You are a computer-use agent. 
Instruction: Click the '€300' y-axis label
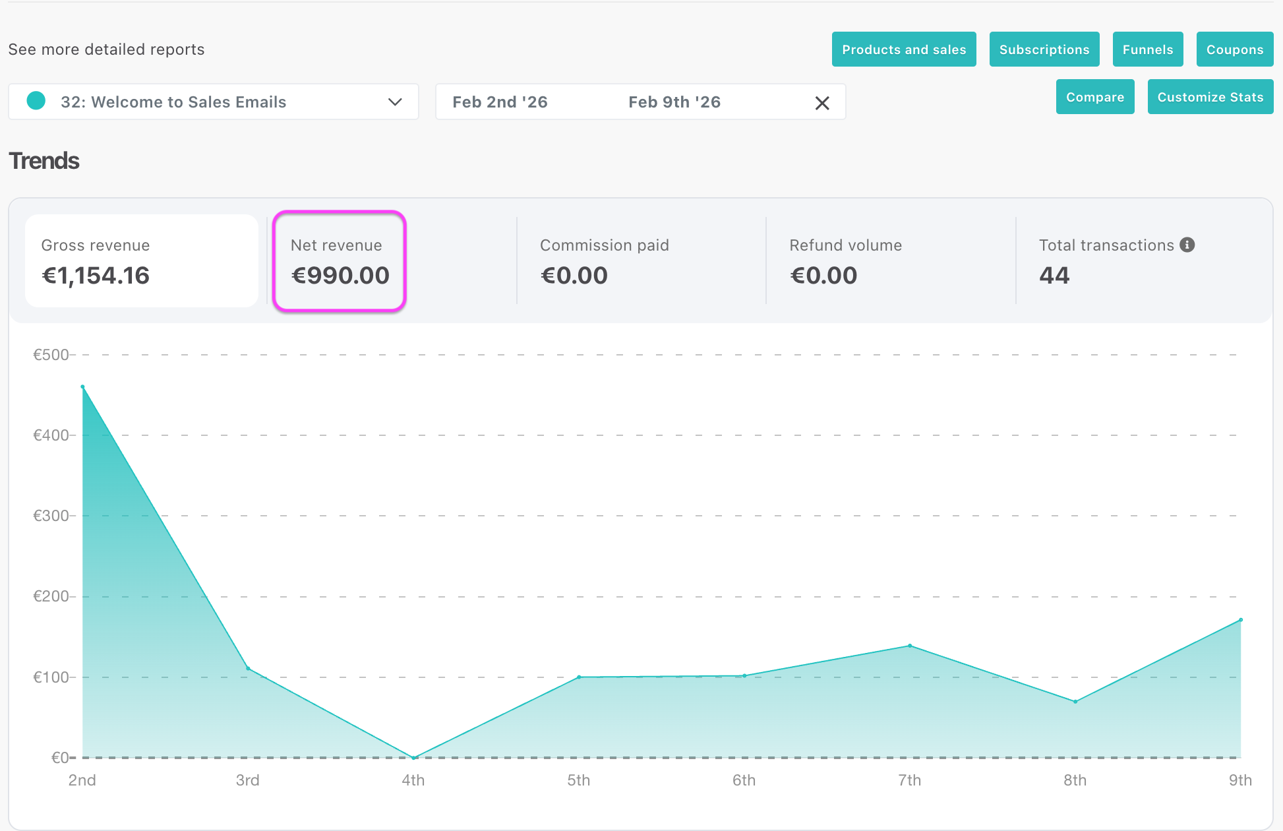tap(51, 516)
